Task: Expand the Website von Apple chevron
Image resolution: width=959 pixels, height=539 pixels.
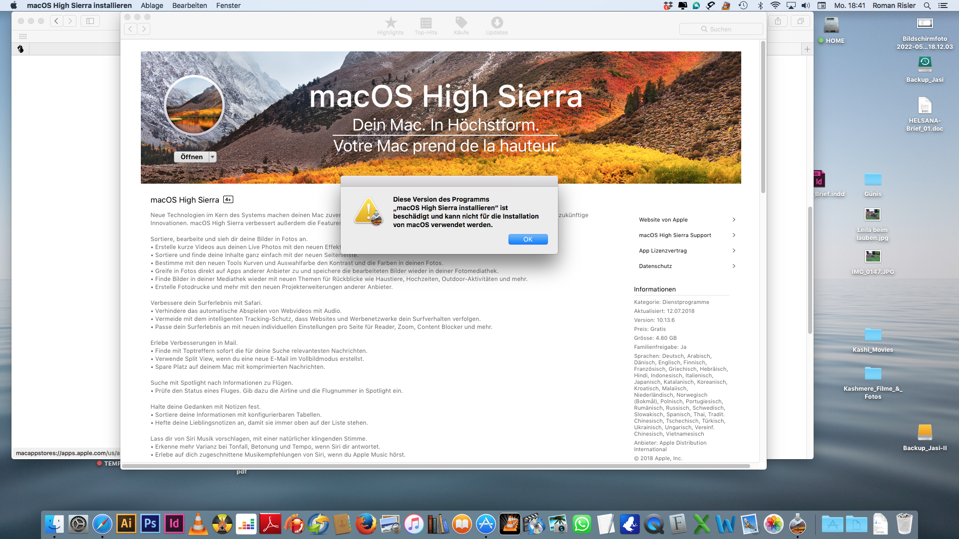Action: coord(733,220)
